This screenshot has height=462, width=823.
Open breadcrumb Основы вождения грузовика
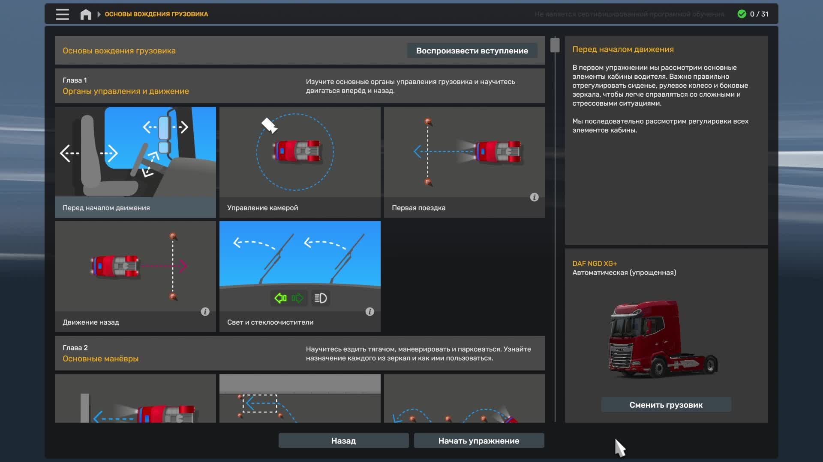[x=156, y=14]
